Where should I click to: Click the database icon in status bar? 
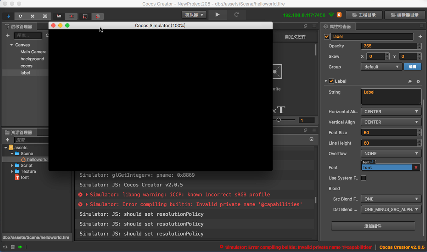point(13,247)
